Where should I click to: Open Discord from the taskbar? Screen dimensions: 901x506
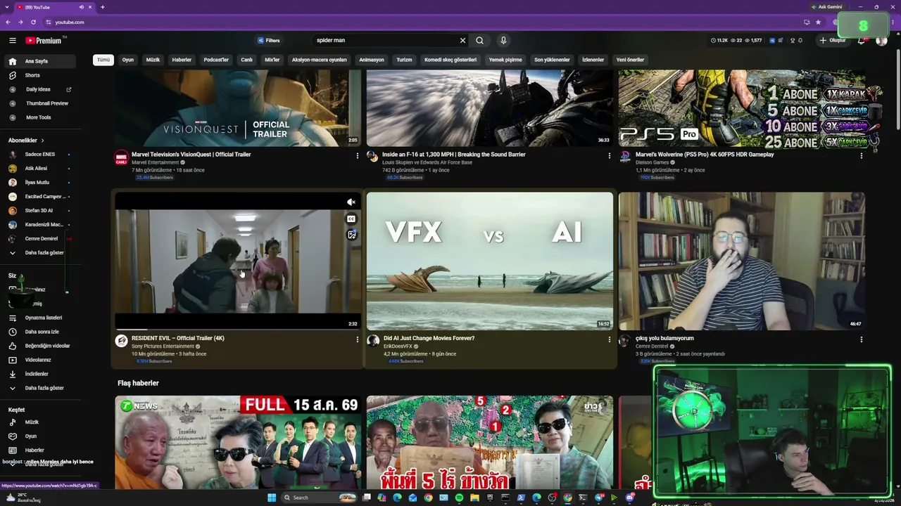pyautogui.click(x=630, y=498)
